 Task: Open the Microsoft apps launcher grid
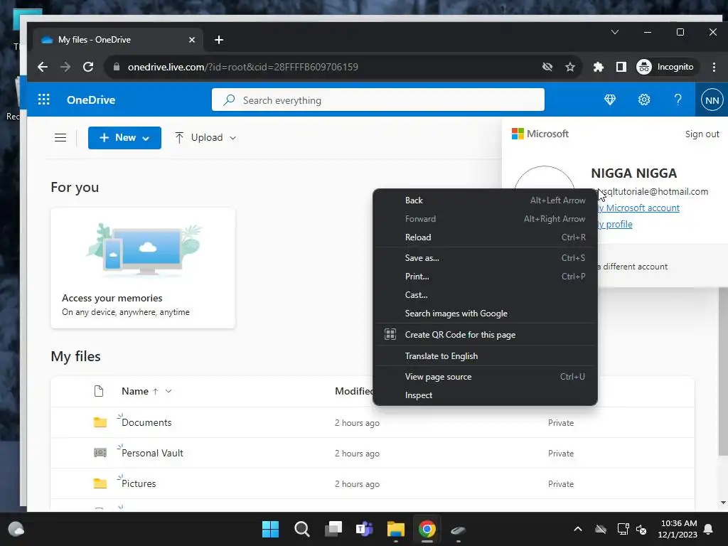coord(43,100)
